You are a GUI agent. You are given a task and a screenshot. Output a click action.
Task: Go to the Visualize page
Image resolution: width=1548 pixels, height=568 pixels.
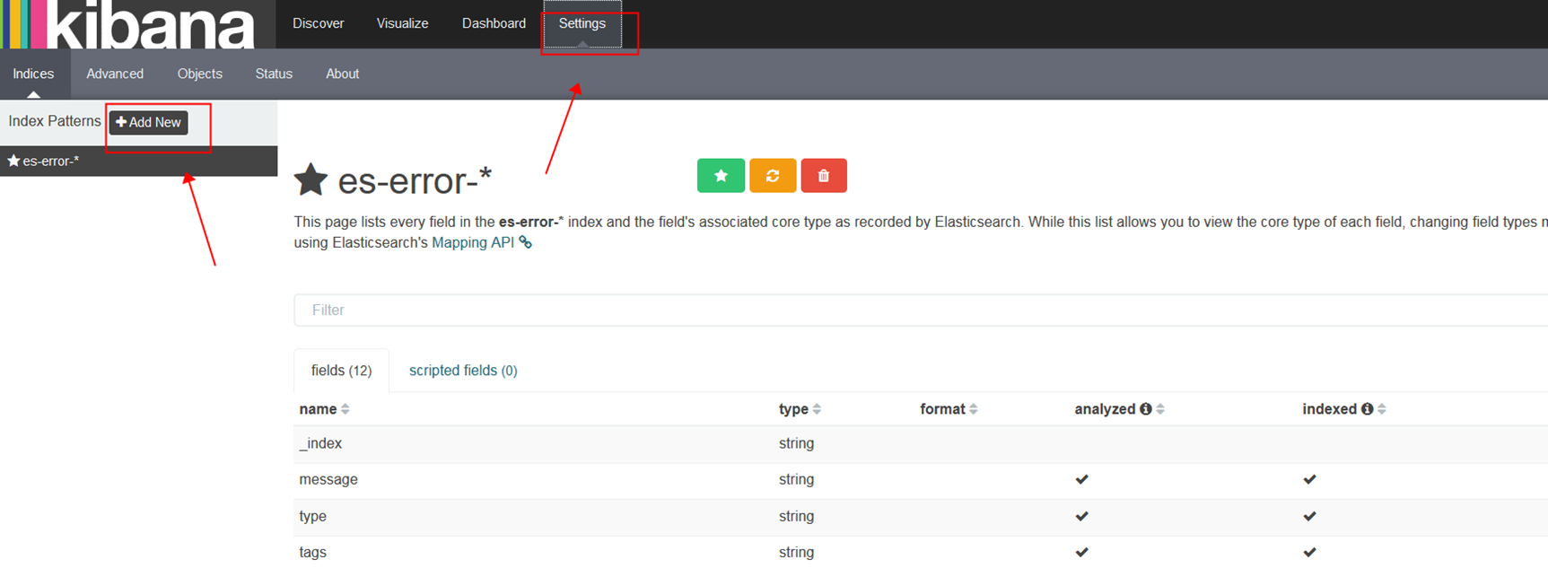click(x=402, y=23)
